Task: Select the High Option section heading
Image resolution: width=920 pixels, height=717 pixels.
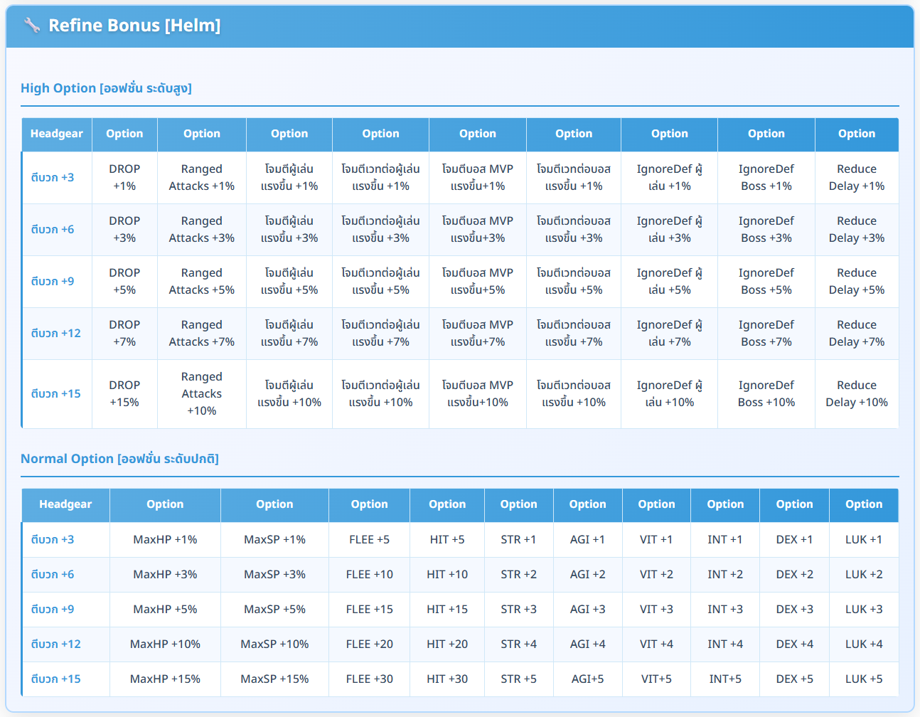Action: click(106, 88)
